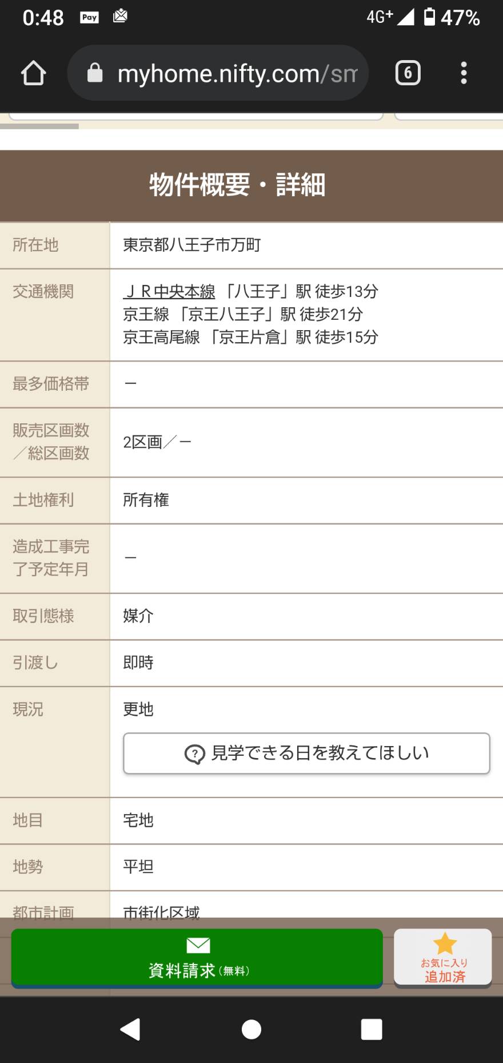Tap the padlock site security icon
Image resolution: width=503 pixels, height=1063 pixels.
95,73
